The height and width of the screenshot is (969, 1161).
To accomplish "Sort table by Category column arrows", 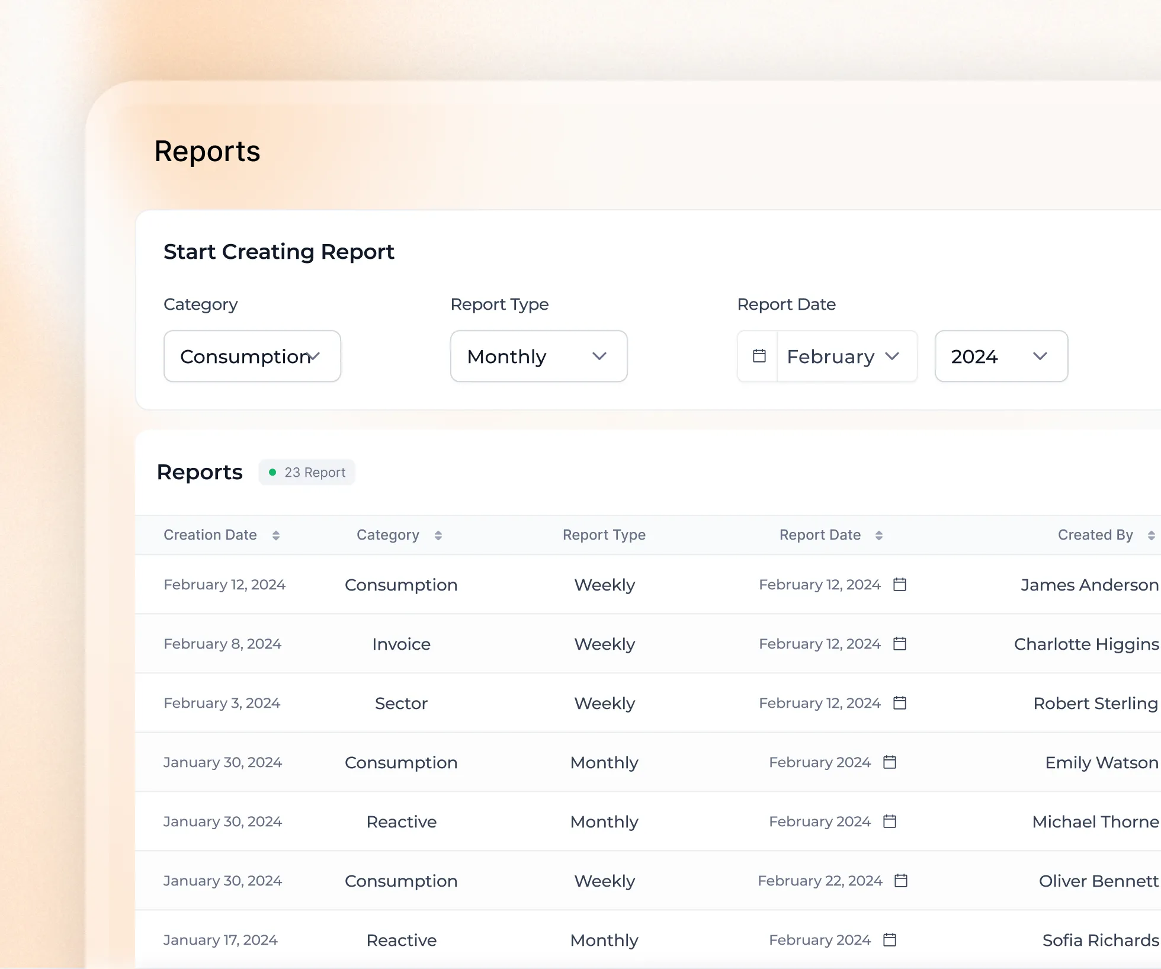I will (438, 535).
